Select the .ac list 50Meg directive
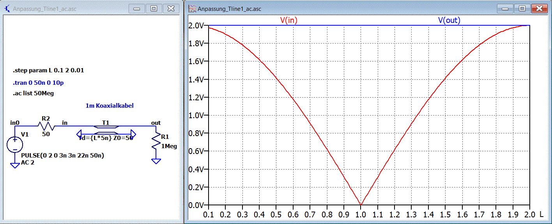The image size is (552, 224). click(33, 93)
